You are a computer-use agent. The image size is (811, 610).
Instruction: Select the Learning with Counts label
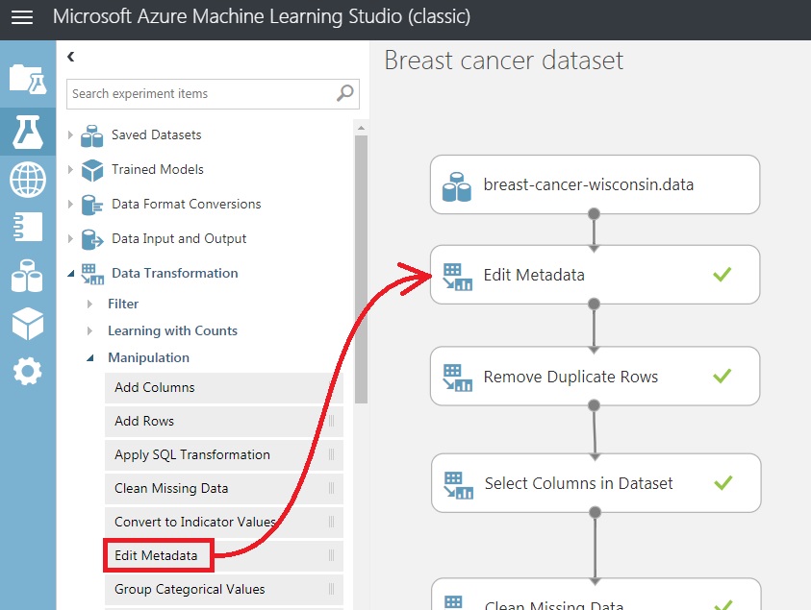pyautogui.click(x=173, y=330)
